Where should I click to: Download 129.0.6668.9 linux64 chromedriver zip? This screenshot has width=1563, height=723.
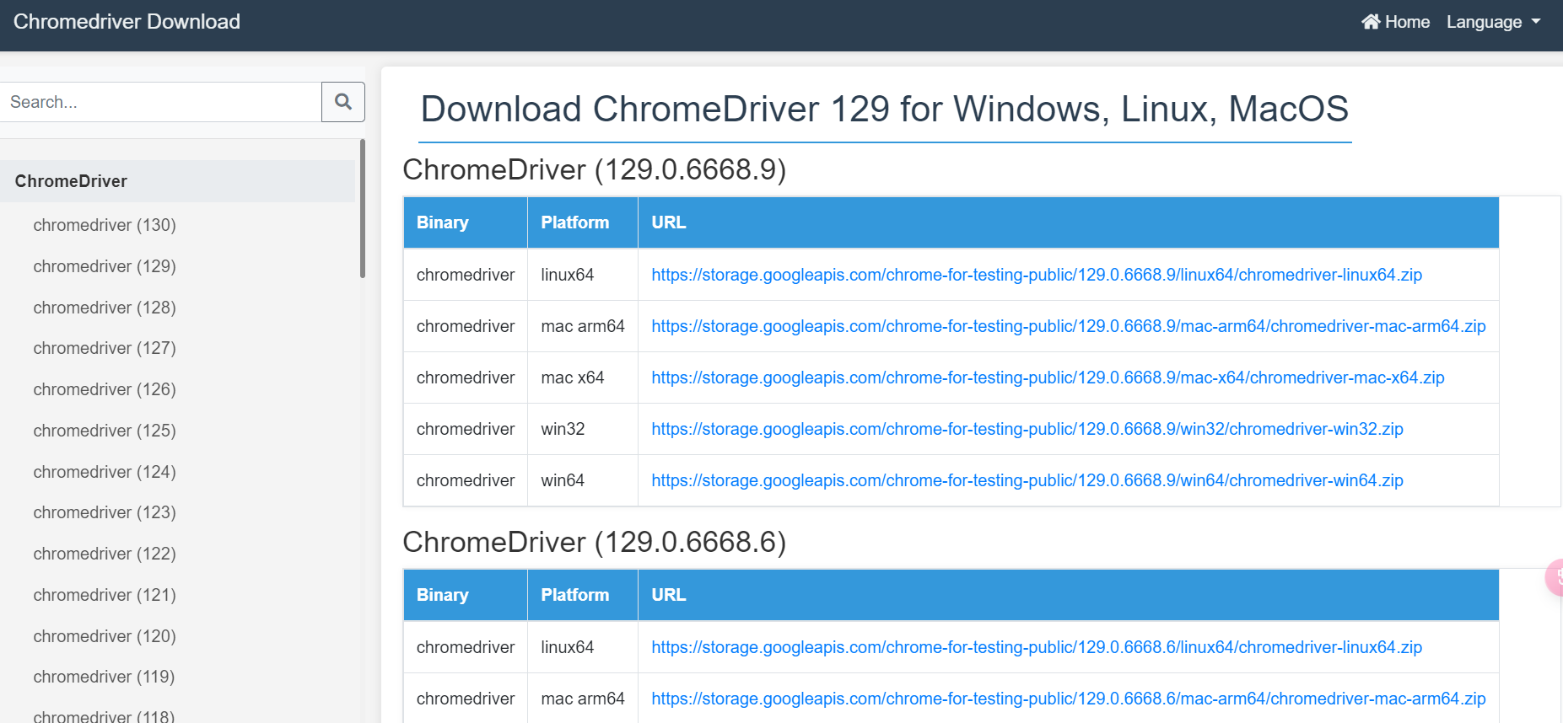pyautogui.click(x=1037, y=275)
